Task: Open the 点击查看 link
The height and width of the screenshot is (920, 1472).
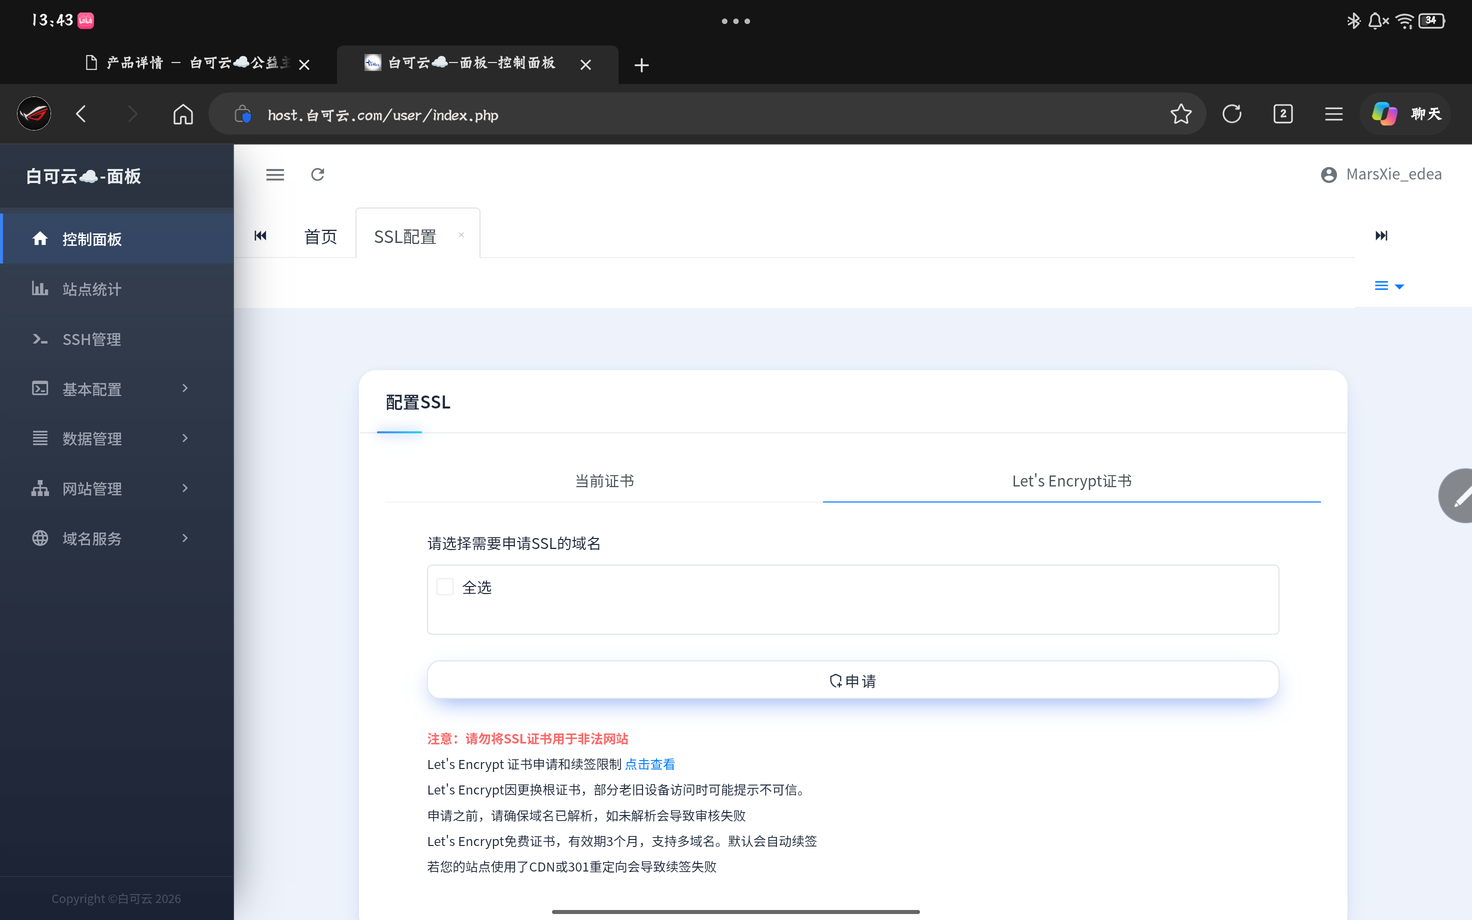Action: (649, 764)
